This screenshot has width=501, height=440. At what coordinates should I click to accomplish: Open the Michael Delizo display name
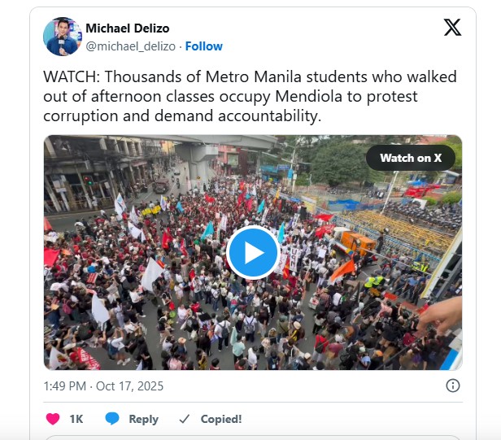[127, 28]
